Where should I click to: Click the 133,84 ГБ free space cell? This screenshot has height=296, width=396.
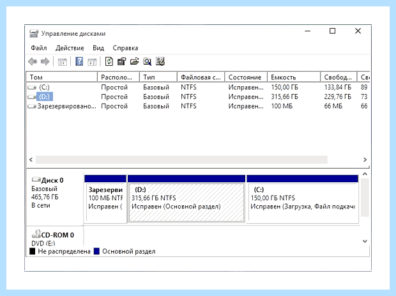point(338,87)
